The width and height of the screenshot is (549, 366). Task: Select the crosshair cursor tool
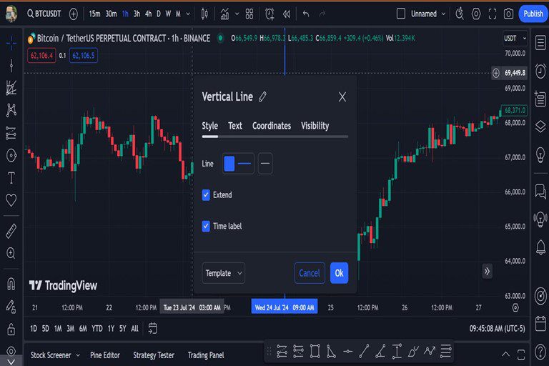(x=11, y=43)
